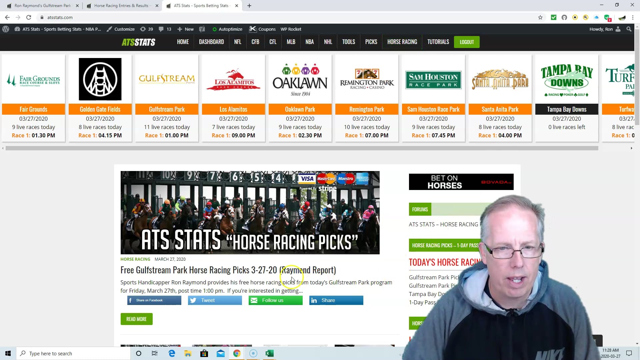Image resolution: width=640 pixels, height=360 pixels.
Task: Click the address bar showing atsstats.com
Action: click(x=287, y=17)
